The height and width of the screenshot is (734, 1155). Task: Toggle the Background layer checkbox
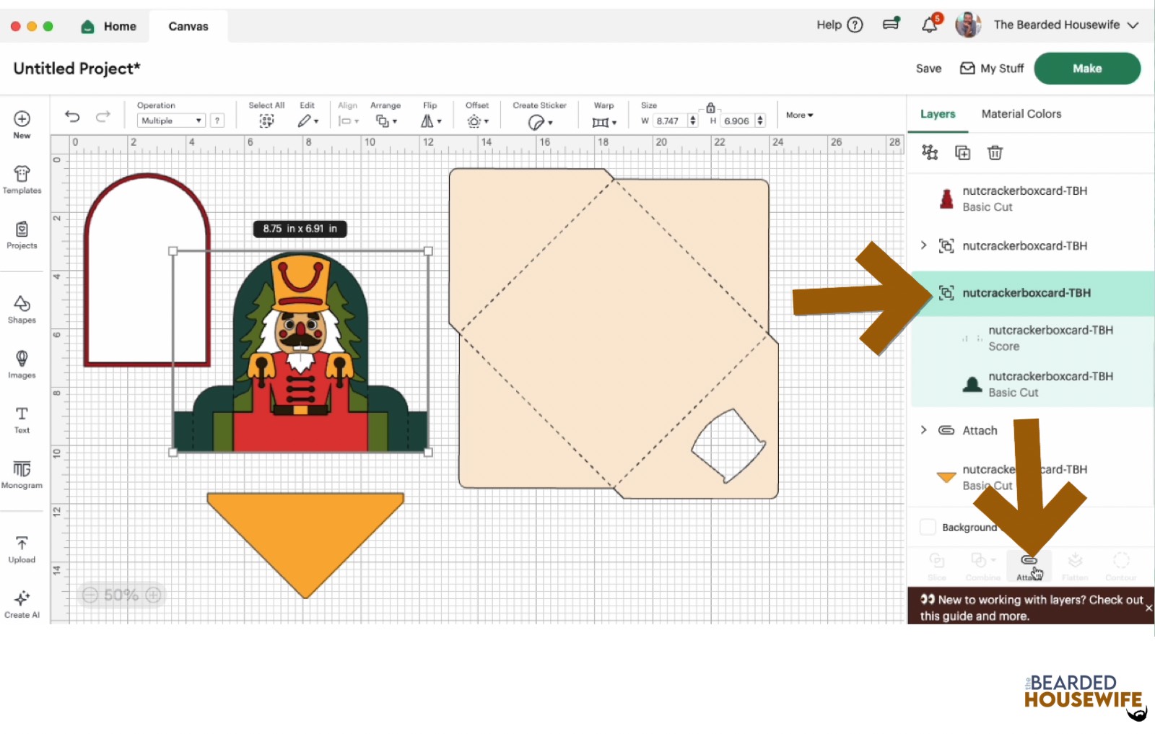pos(928,527)
